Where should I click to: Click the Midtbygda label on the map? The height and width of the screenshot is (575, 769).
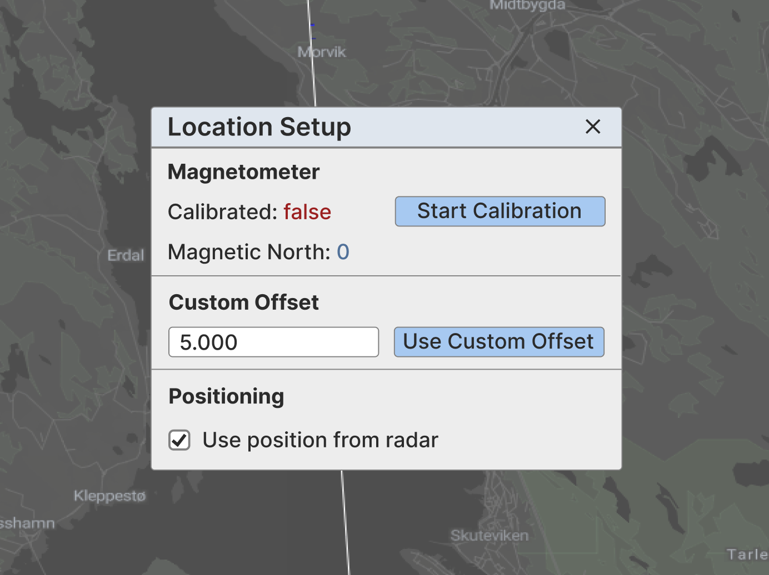tap(527, 6)
